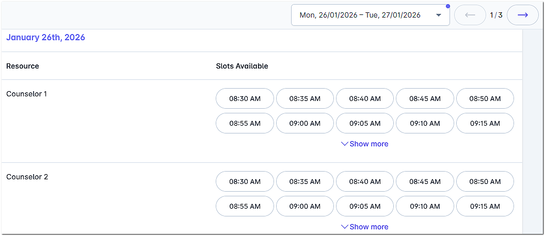Pick 09:15 AM slot for Counselor 2
Image resolution: width=545 pixels, height=236 pixels.
tap(485, 206)
